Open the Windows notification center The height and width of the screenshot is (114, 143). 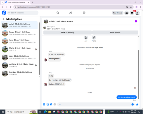[139, 112]
